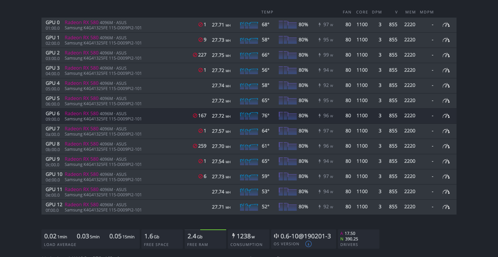Click the 27.57 MH hashrate of GPU 7
The width and height of the screenshot is (498, 257).
[221, 131]
